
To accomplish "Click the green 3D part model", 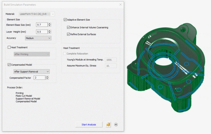I will point(166,68).
